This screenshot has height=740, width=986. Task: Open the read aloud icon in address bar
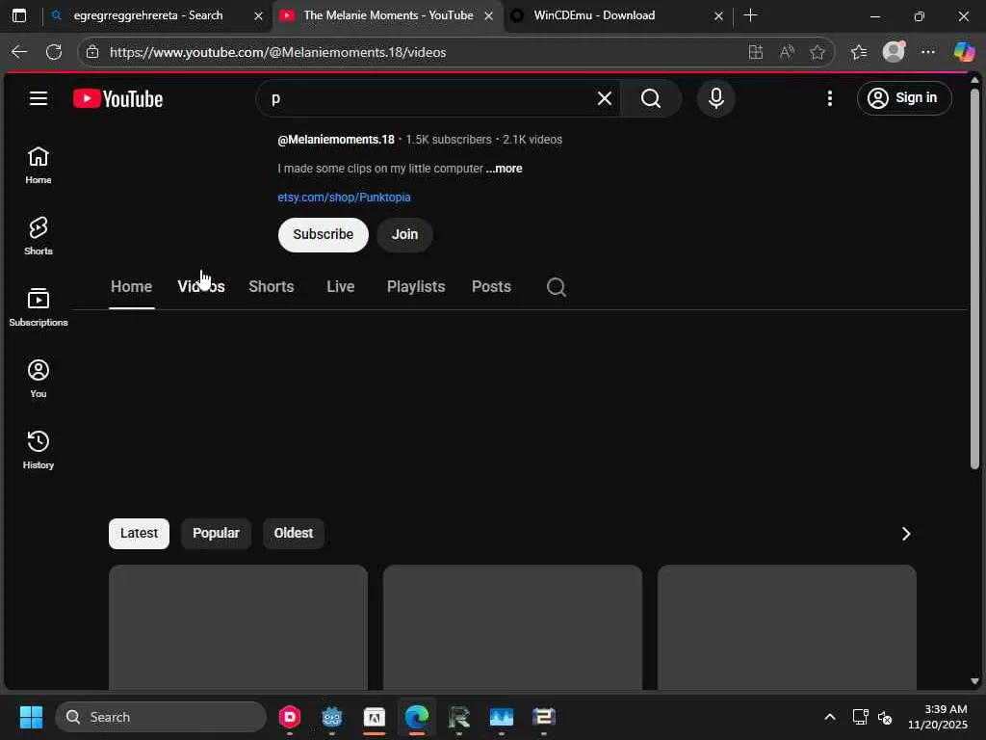click(787, 52)
